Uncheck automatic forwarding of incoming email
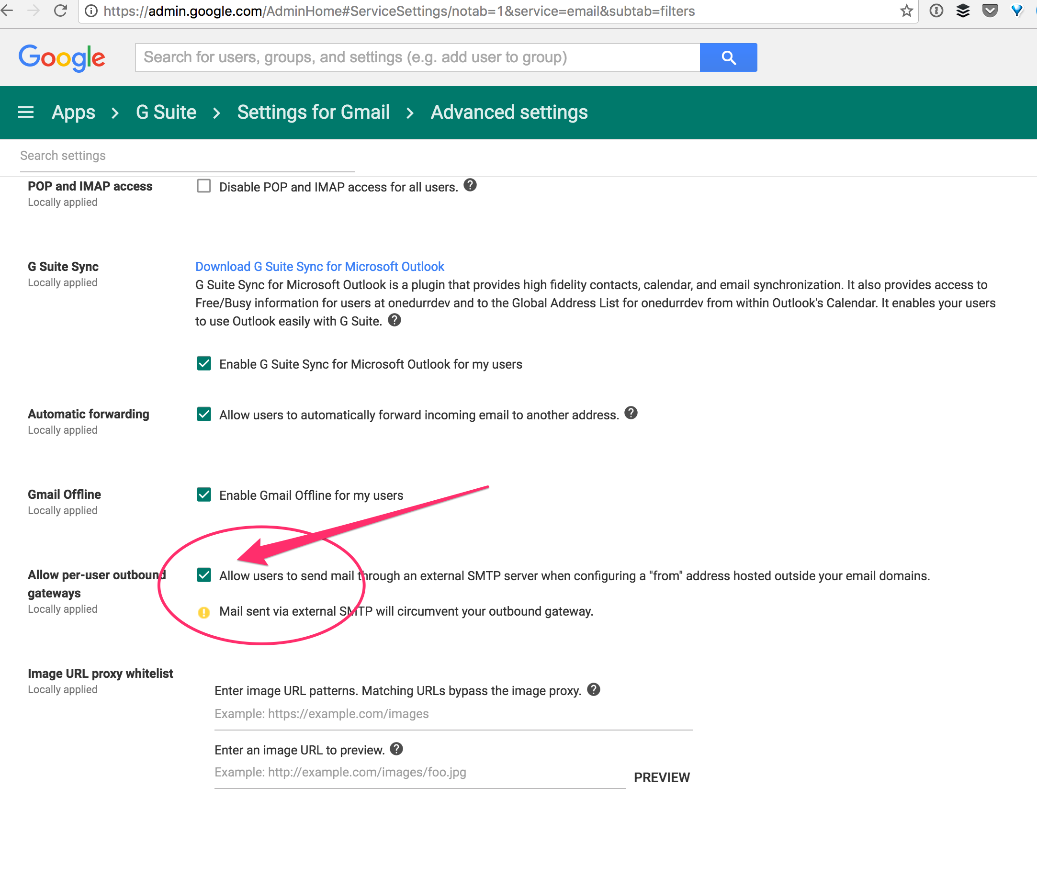The height and width of the screenshot is (877, 1037). (x=204, y=414)
